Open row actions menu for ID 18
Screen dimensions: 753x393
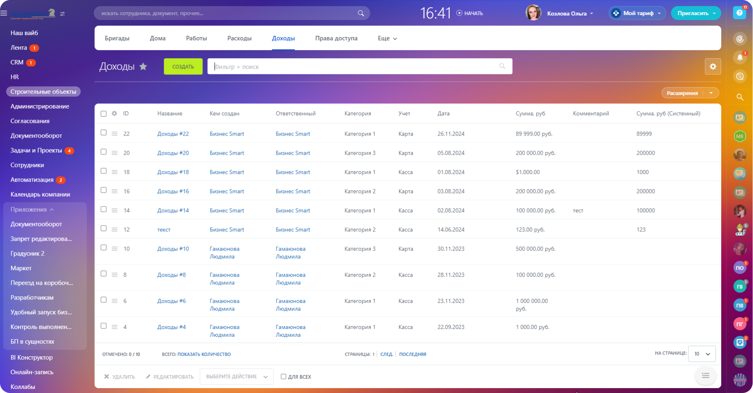point(115,172)
